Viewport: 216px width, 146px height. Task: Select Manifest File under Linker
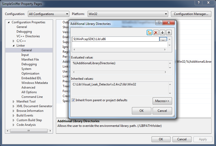point(30,60)
